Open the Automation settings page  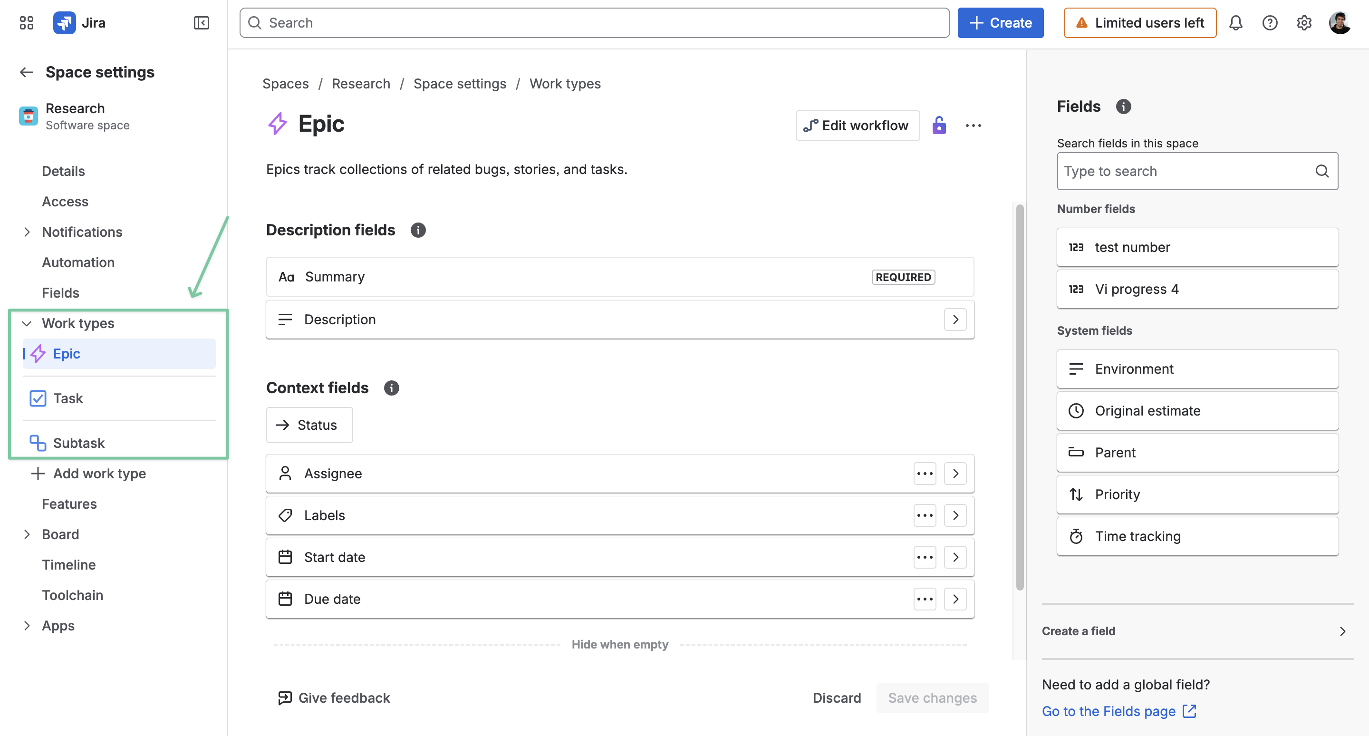78,262
